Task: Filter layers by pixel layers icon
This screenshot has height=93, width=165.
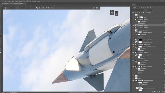Action: [x=142, y=7]
